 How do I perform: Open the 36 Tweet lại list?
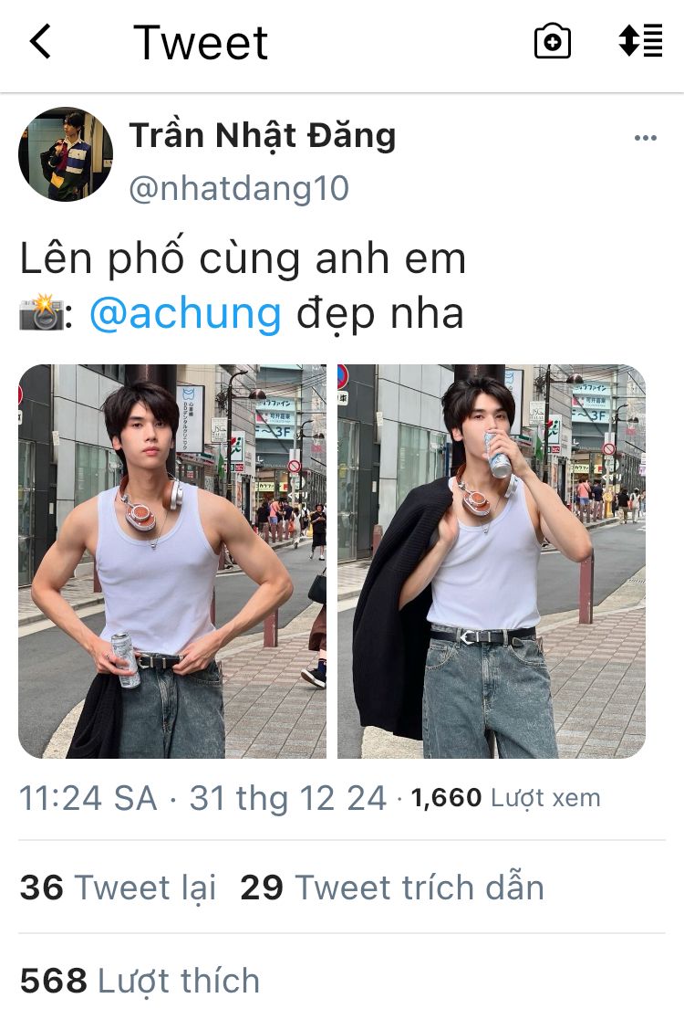click(x=119, y=888)
